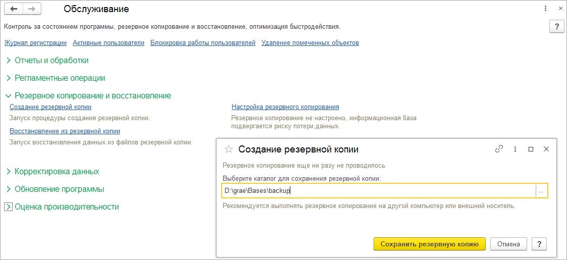Close the backup creation dialog
This screenshot has width=567, height=260.
546,149
